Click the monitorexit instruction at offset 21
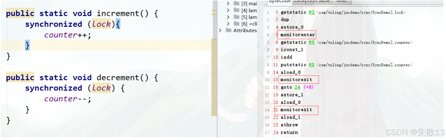The height and width of the screenshot is (140, 446). click(296, 110)
